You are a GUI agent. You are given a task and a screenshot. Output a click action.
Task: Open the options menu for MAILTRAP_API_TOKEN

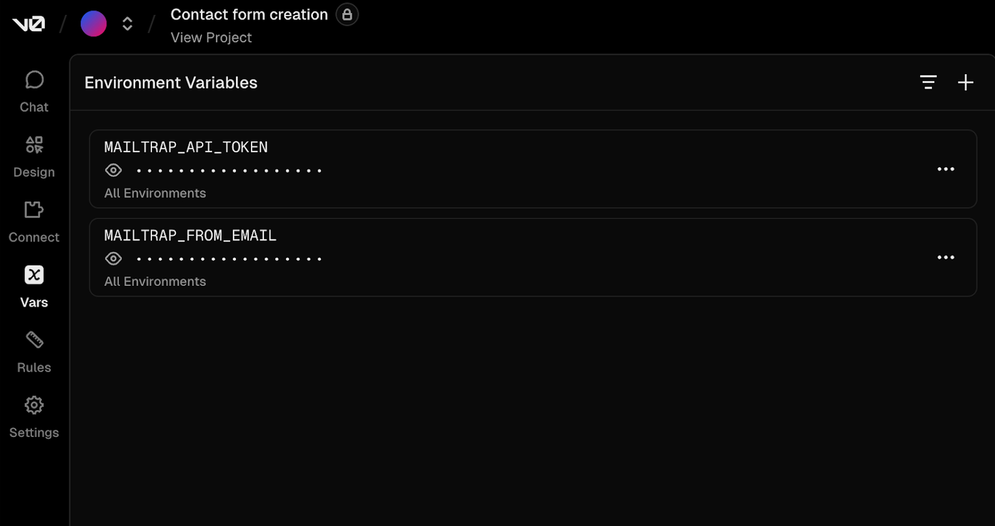946,169
